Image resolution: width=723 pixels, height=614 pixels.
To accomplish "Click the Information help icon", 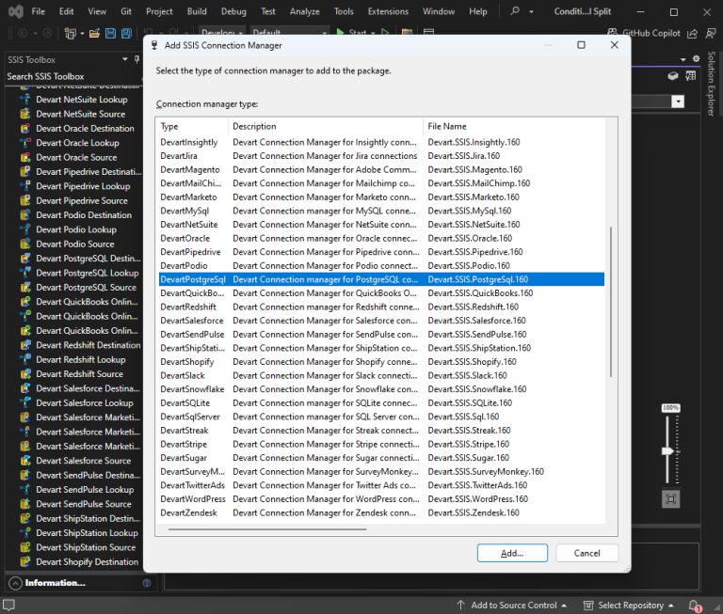I will pyautogui.click(x=147, y=583).
